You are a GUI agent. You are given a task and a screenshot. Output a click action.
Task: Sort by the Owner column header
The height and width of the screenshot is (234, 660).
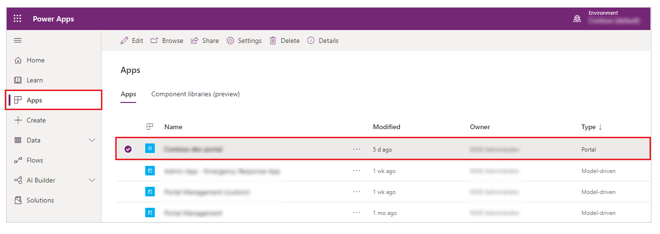[480, 127]
